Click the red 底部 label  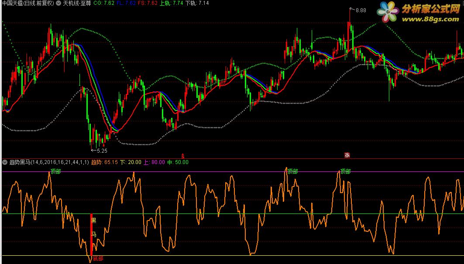coord(98,259)
